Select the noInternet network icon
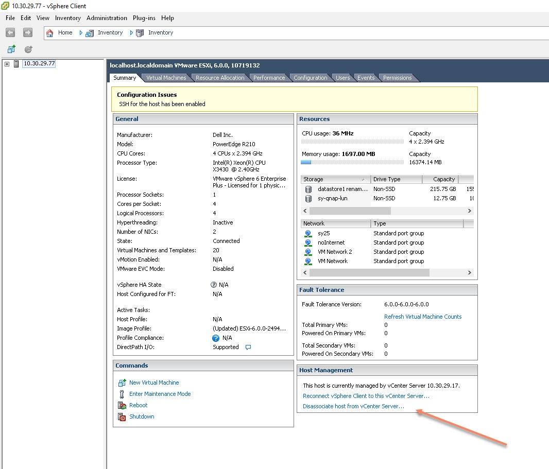This screenshot has width=549, height=469. [308, 243]
